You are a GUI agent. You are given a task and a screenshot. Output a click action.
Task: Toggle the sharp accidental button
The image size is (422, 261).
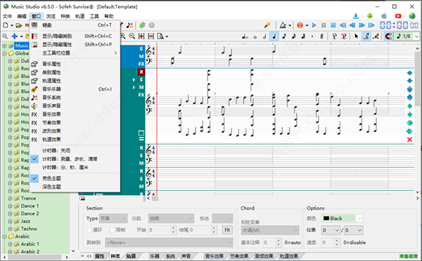pos(321,36)
